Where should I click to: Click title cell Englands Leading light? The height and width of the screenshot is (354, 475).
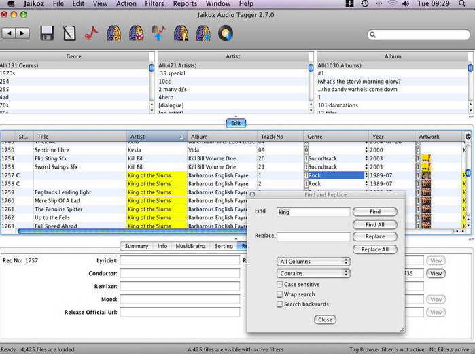(80, 192)
